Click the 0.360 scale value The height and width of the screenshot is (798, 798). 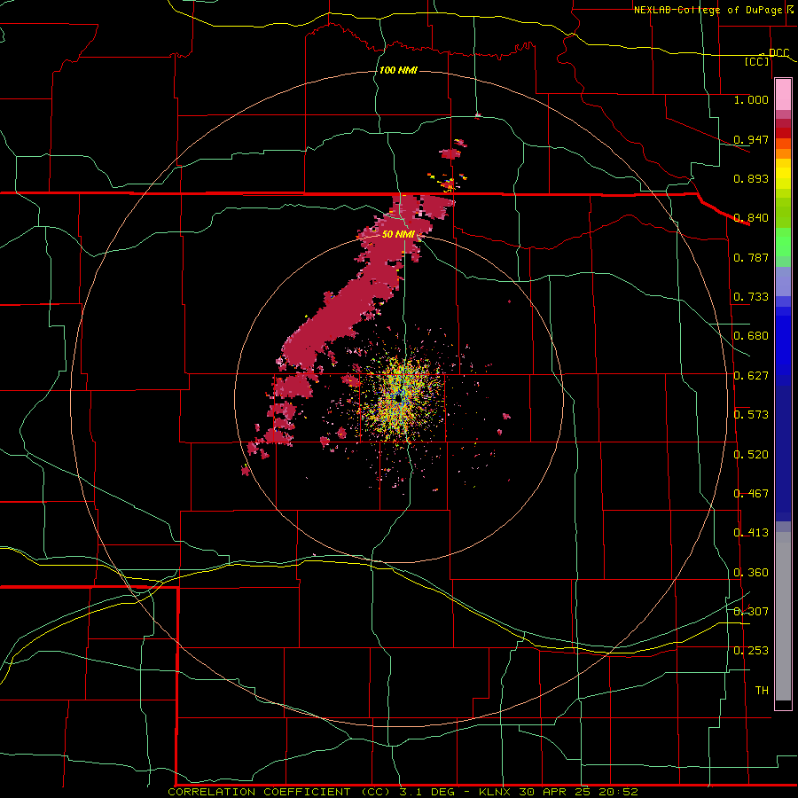point(751,573)
